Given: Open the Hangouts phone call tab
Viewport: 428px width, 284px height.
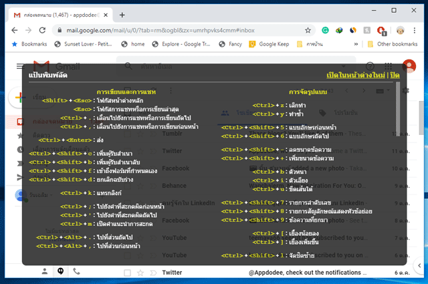Looking at the screenshot, I should [x=76, y=271].
